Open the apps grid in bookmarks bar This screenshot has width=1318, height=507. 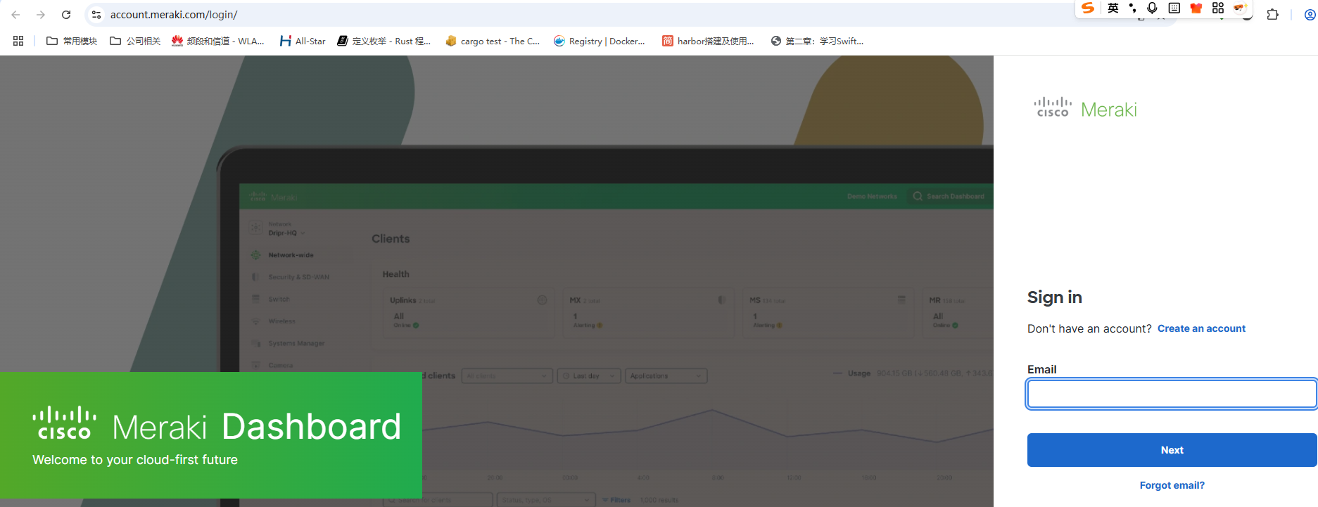point(18,41)
